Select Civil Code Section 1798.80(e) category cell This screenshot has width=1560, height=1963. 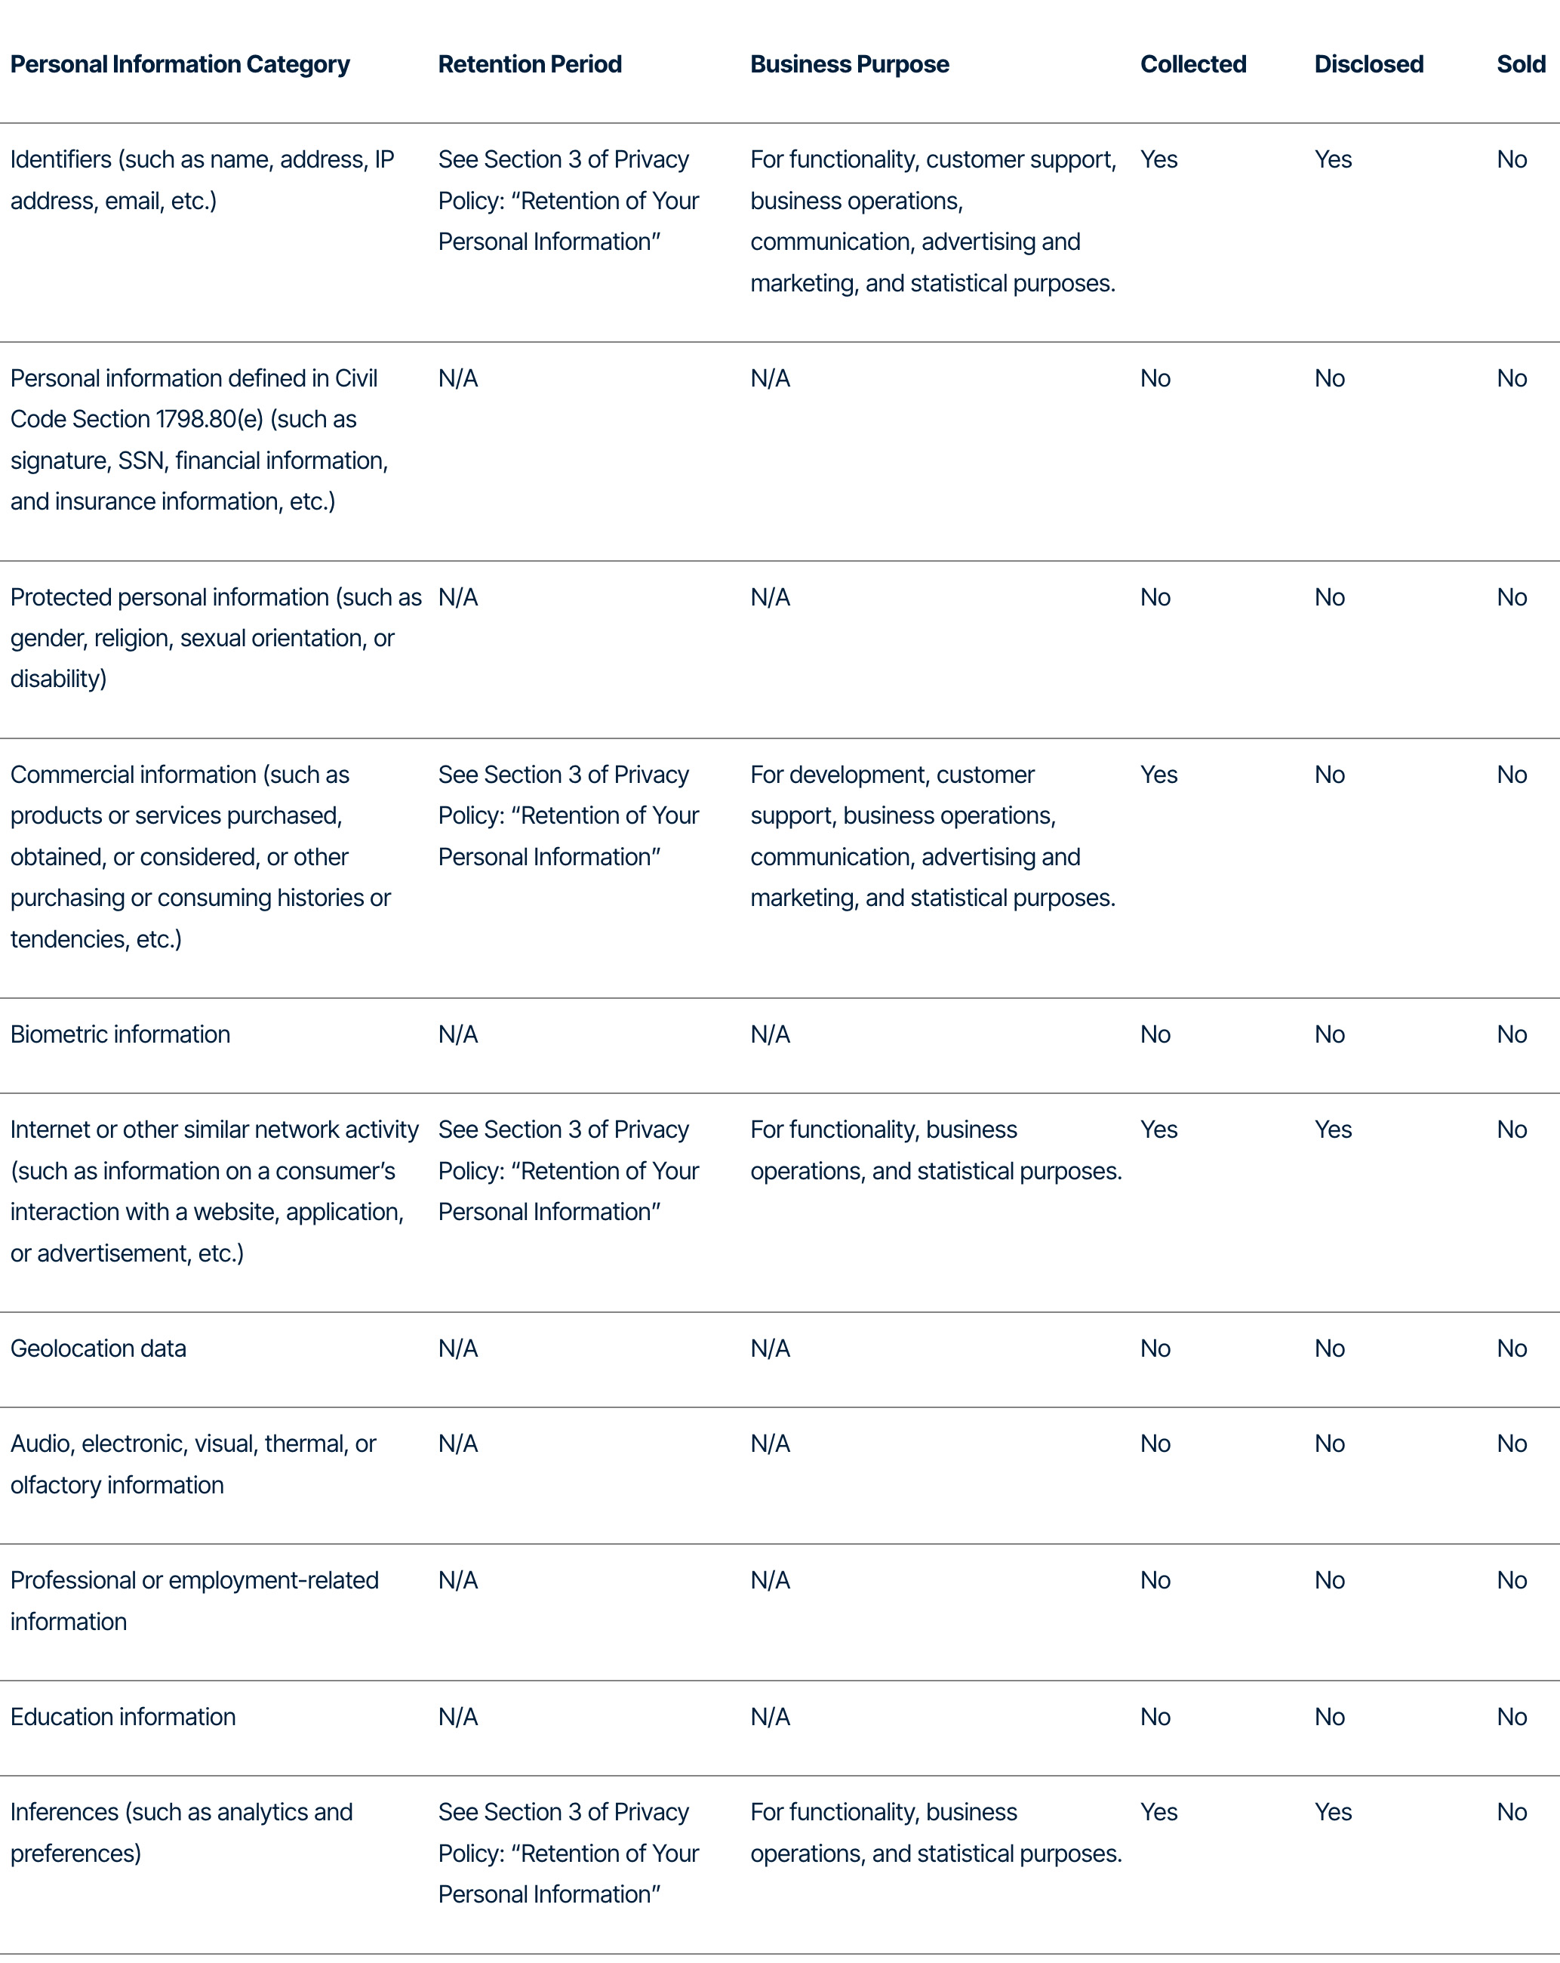tap(199, 439)
